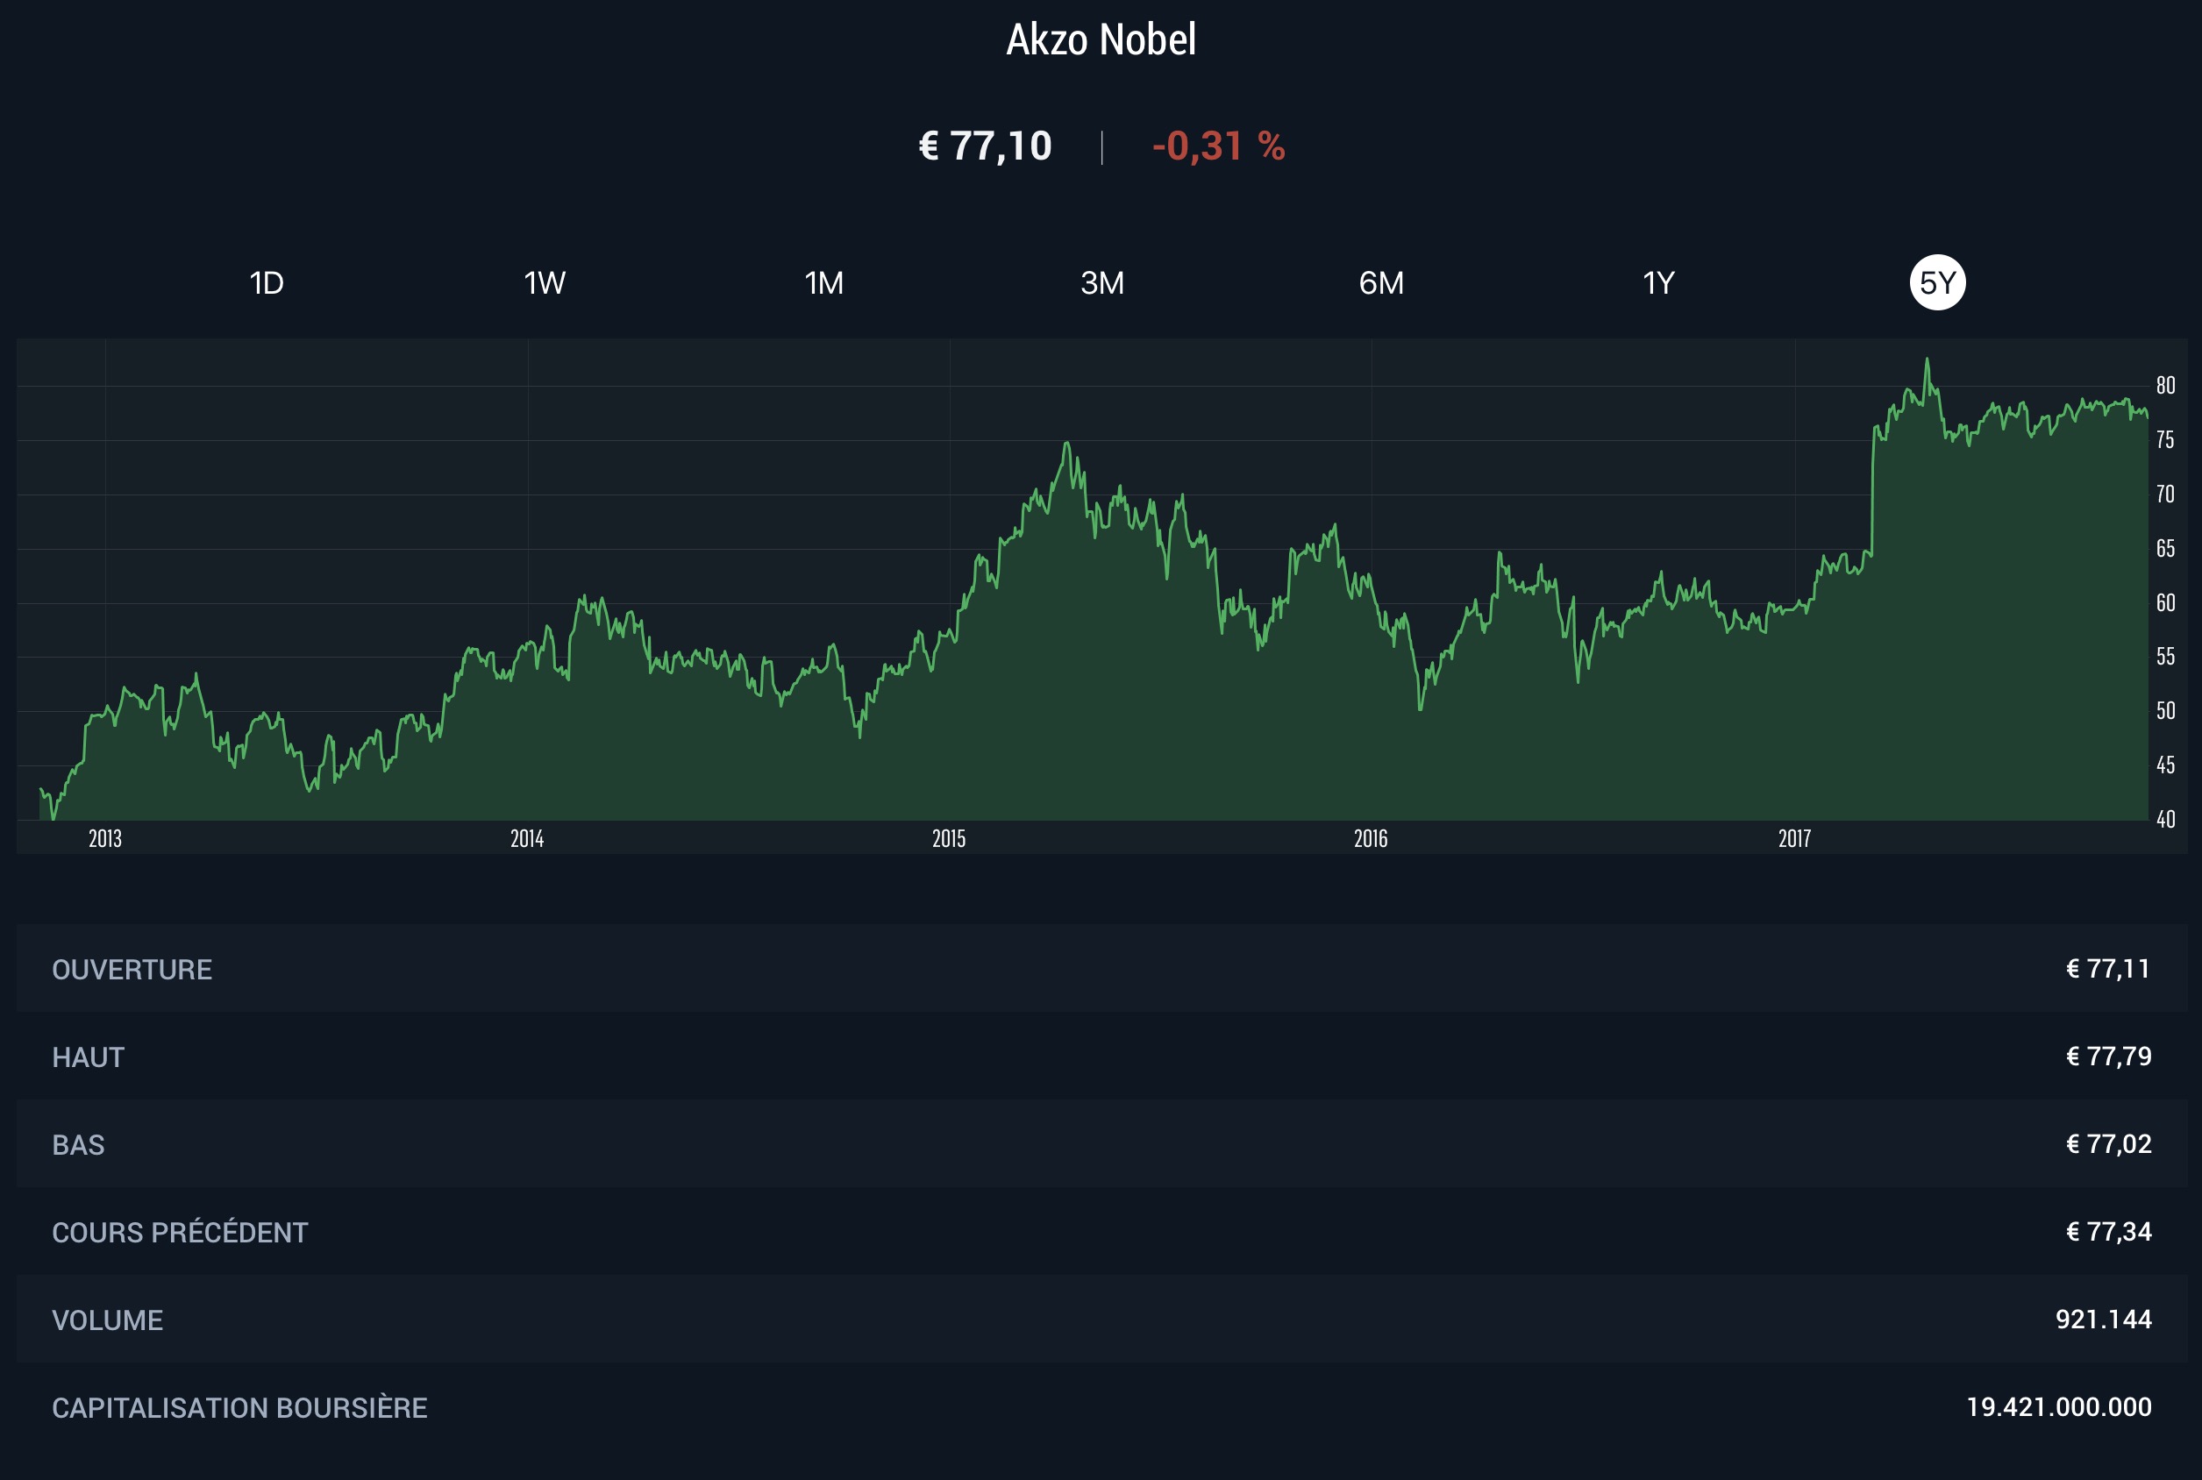Click the 2016 x-axis label

click(x=1371, y=838)
